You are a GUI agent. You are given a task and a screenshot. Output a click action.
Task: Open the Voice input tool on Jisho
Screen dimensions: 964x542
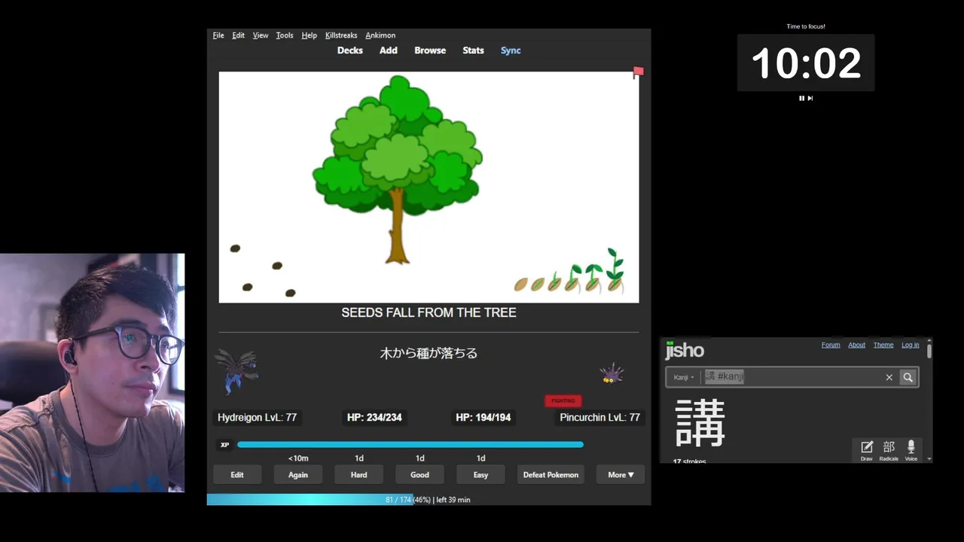(911, 450)
